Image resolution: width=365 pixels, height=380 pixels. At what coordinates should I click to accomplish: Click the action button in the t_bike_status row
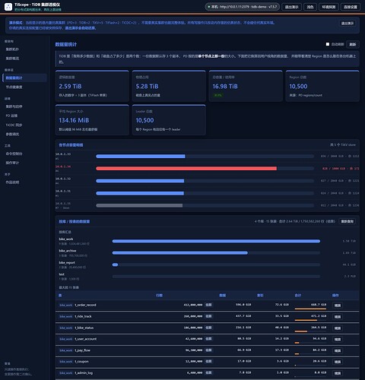click(x=338, y=328)
